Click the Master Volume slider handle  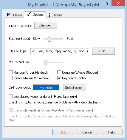click(x=46, y=63)
